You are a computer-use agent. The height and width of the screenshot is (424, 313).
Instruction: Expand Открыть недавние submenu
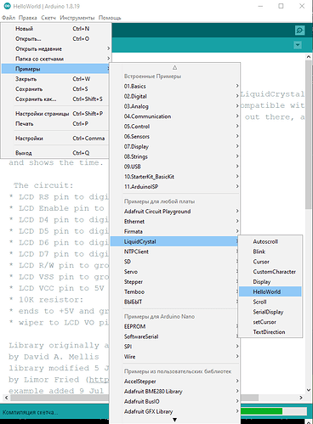[x=55, y=48]
